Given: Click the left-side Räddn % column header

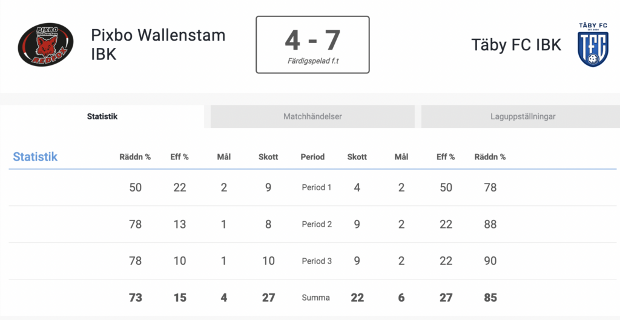Looking at the screenshot, I should pos(135,157).
